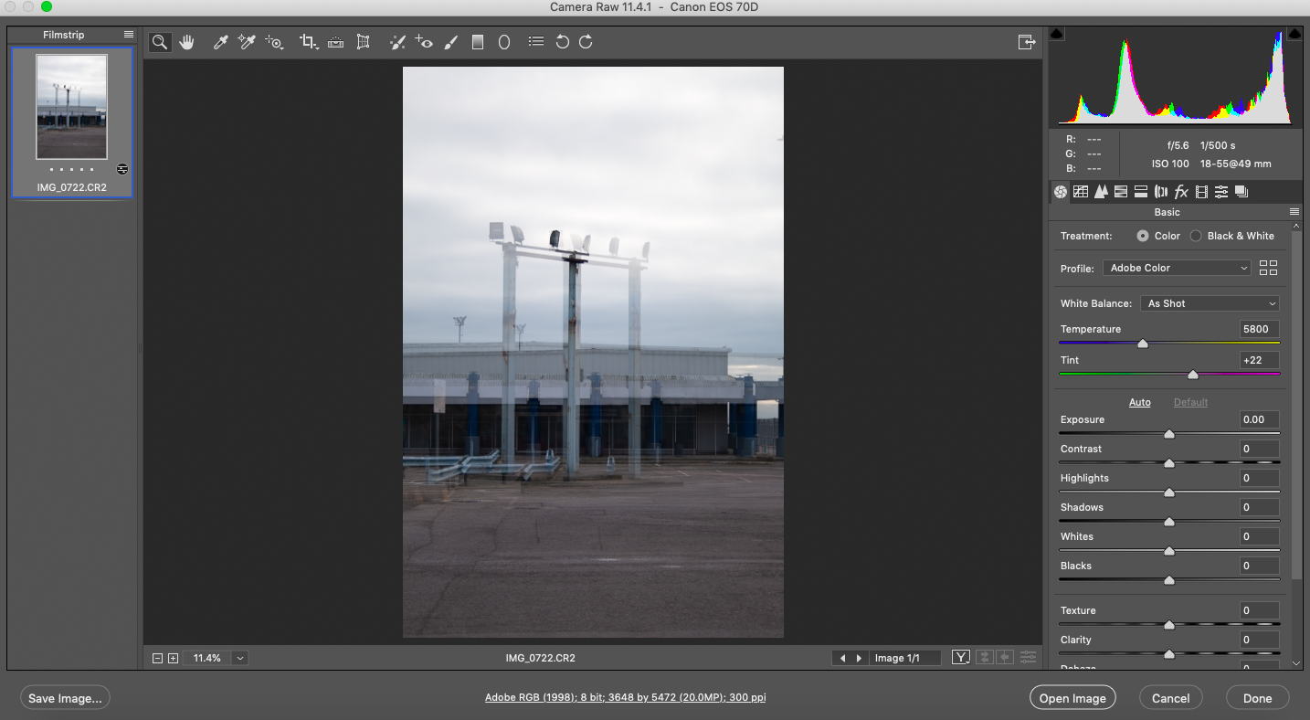
Task: Select the Straighten tool
Action: (335, 42)
